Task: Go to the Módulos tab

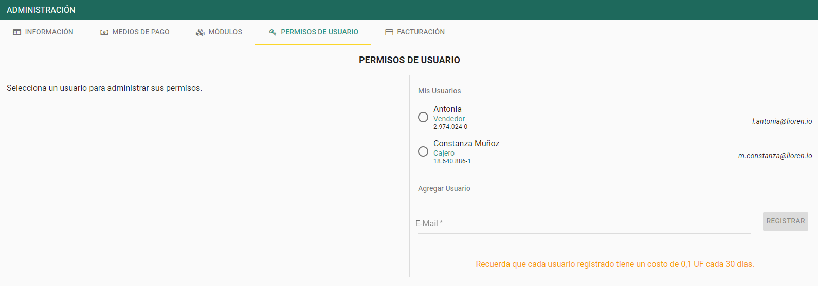Action: click(225, 32)
